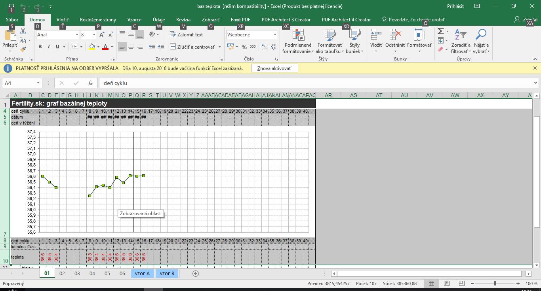Click the Znova aktivovať button
541x291 pixels.
(274, 68)
